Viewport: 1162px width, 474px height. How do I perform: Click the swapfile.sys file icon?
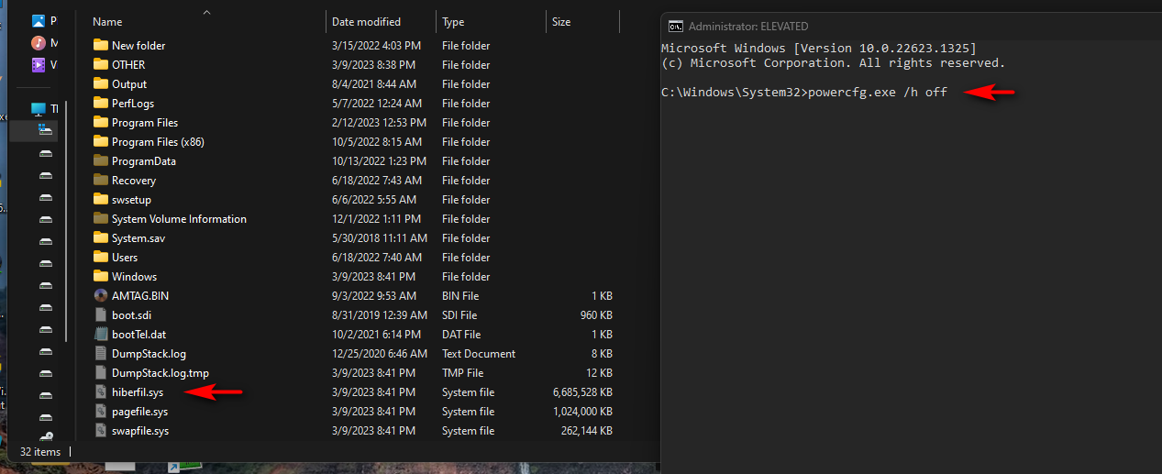(101, 430)
